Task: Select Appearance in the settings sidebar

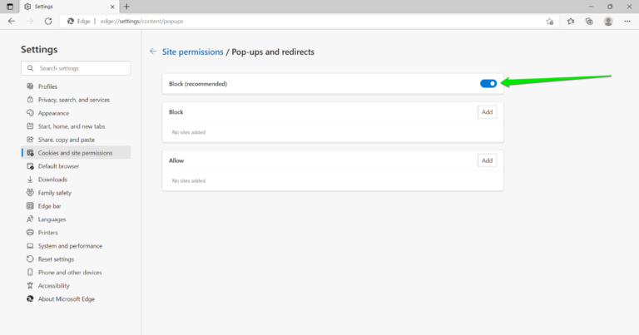Action: 53,113
